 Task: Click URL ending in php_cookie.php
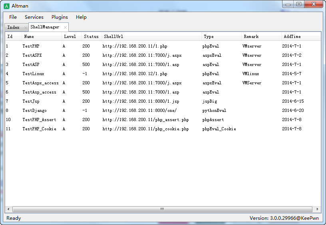145,129
